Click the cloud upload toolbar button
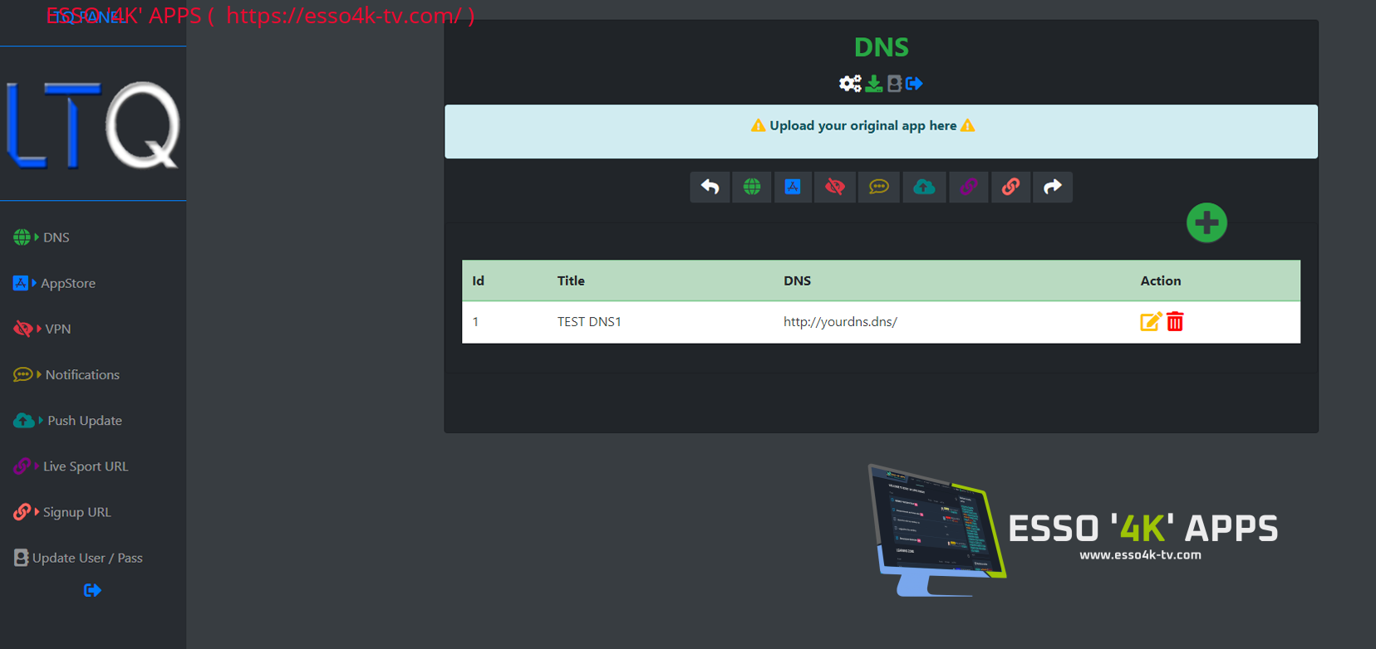1376x649 pixels. point(924,187)
